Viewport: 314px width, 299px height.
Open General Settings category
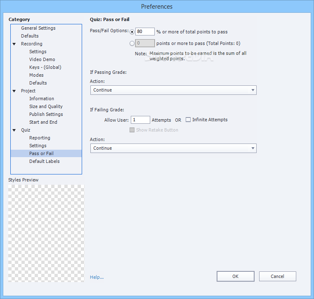[38, 28]
